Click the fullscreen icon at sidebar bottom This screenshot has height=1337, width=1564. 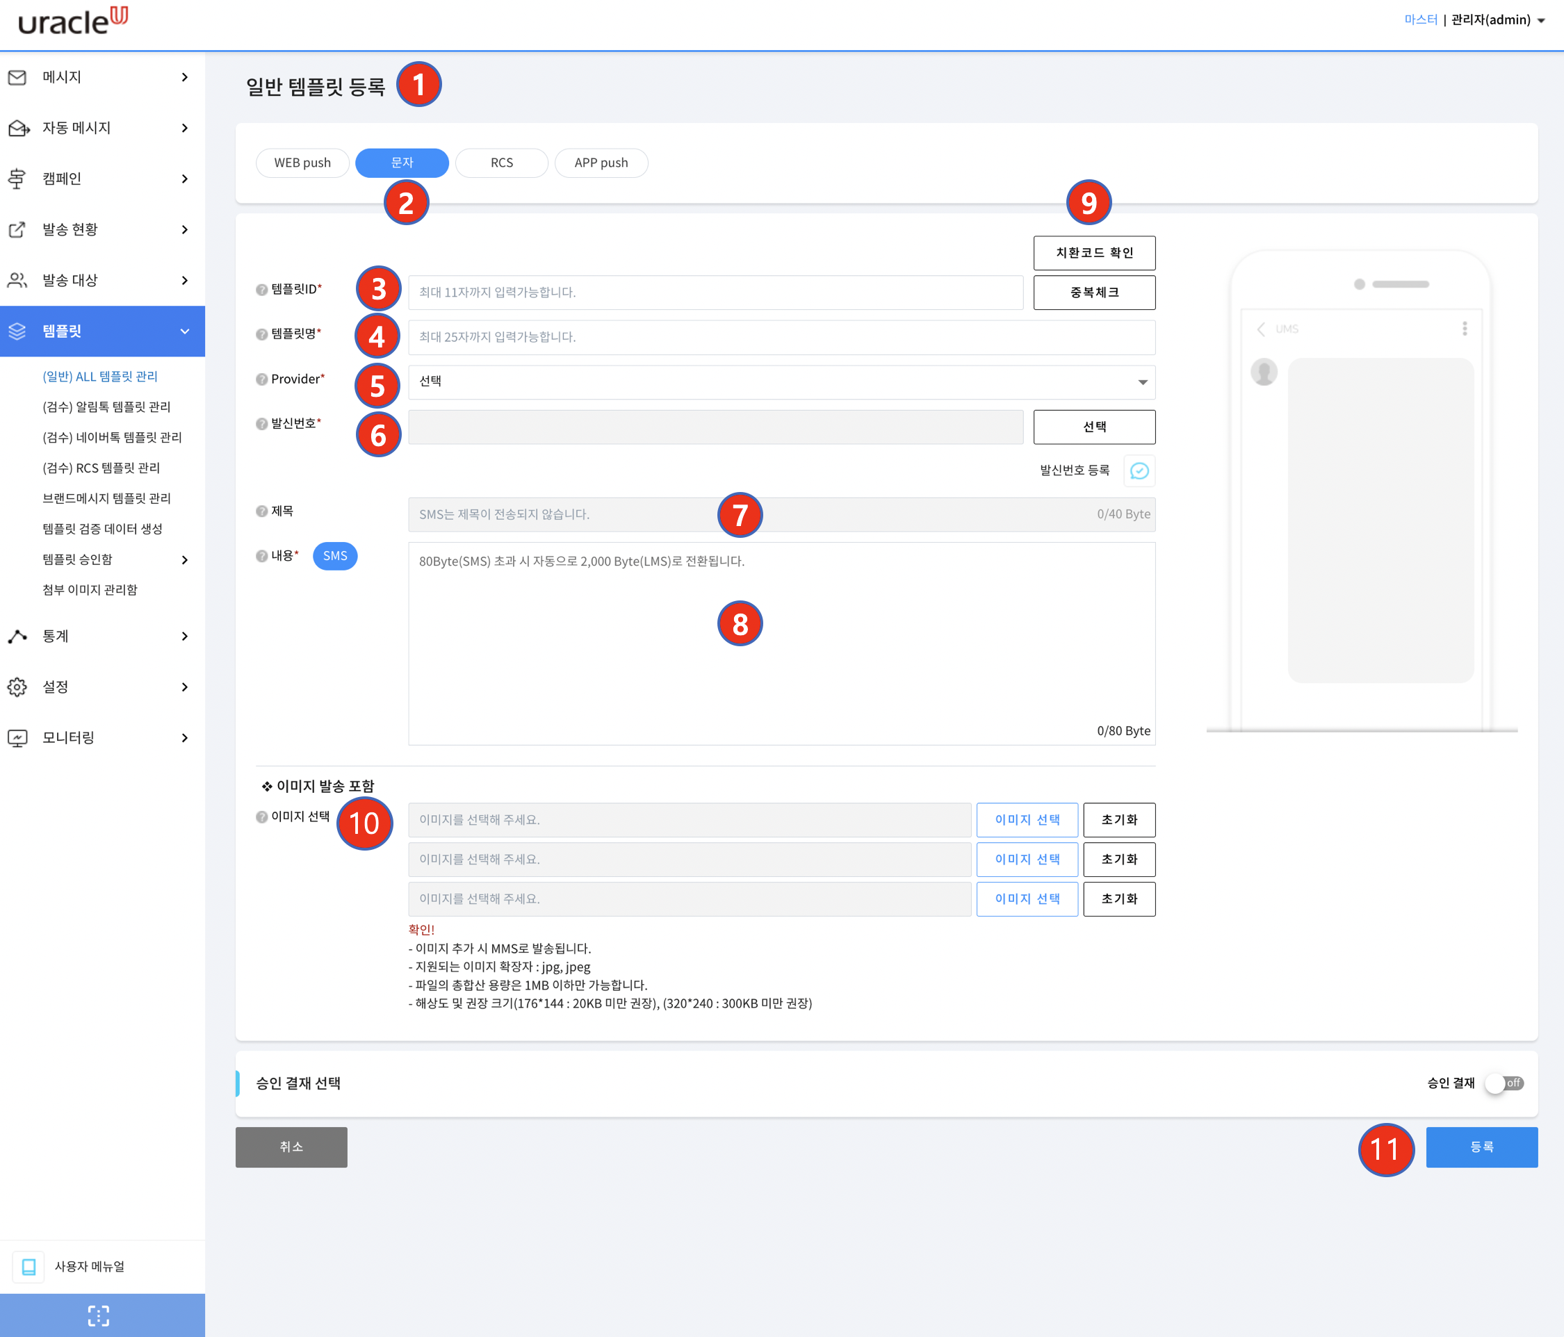pos(99,1315)
